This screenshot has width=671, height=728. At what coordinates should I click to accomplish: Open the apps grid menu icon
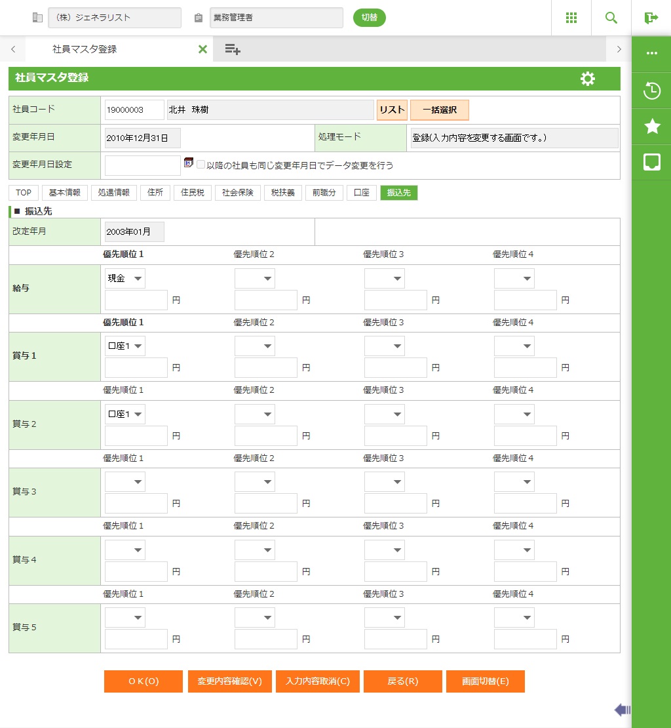coord(571,18)
